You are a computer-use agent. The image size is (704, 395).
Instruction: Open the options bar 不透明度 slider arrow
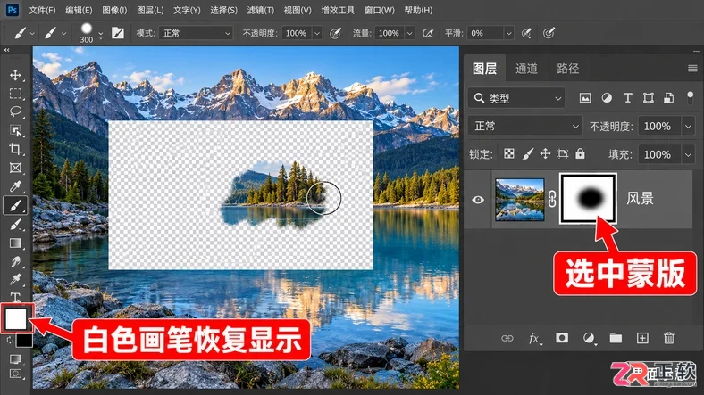click(317, 33)
